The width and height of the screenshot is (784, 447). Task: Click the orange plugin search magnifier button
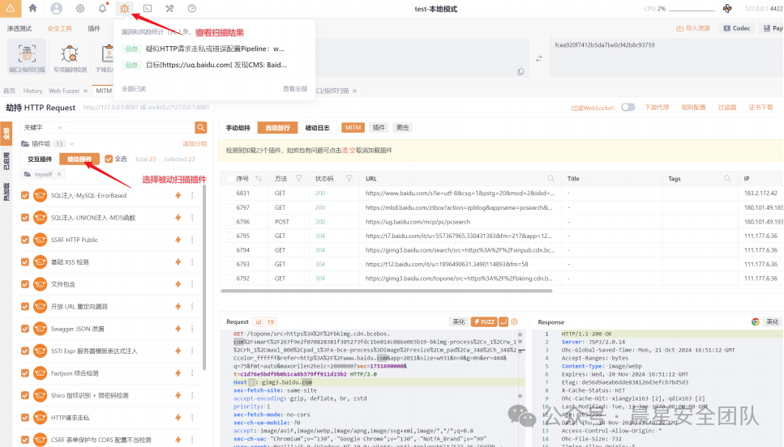pos(200,128)
